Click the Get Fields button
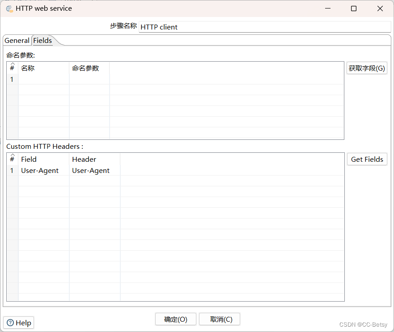The image size is (394, 332). click(367, 159)
